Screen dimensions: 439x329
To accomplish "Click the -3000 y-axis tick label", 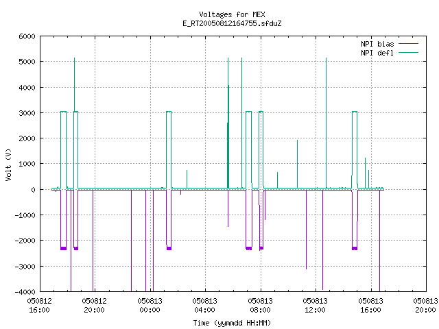I will coord(25,267).
